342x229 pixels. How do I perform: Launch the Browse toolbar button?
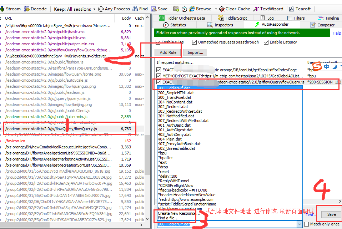click(x=200, y=9)
